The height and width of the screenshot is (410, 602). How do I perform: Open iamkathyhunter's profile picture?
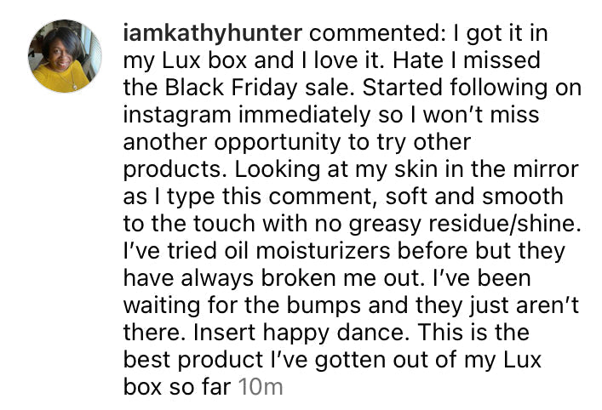62,56
